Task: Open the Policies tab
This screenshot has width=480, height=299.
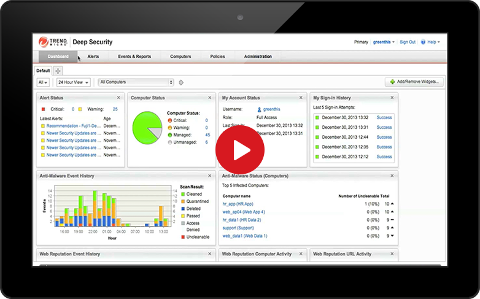Action: [x=217, y=56]
